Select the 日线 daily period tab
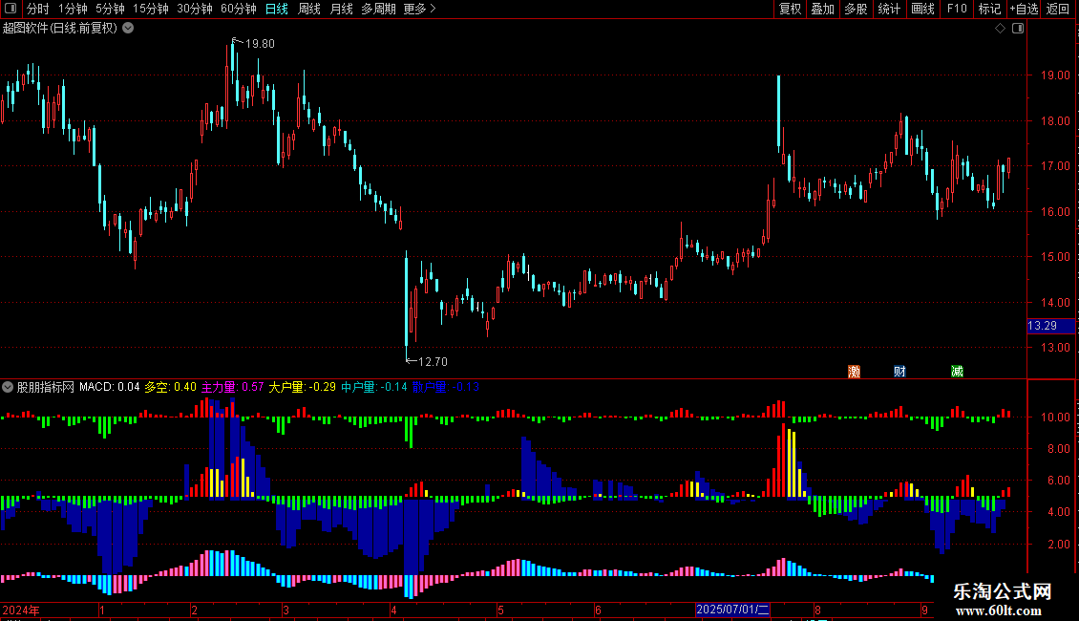Screen dimensions: 1079x621 pyautogui.click(x=277, y=9)
